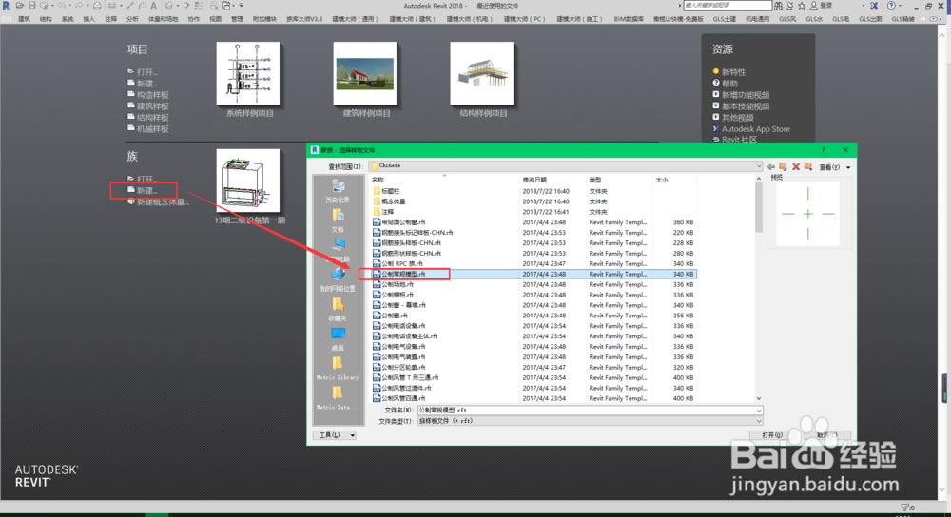Open 历史记录 place in dialog sidebar
The image size is (951, 517).
(338, 191)
